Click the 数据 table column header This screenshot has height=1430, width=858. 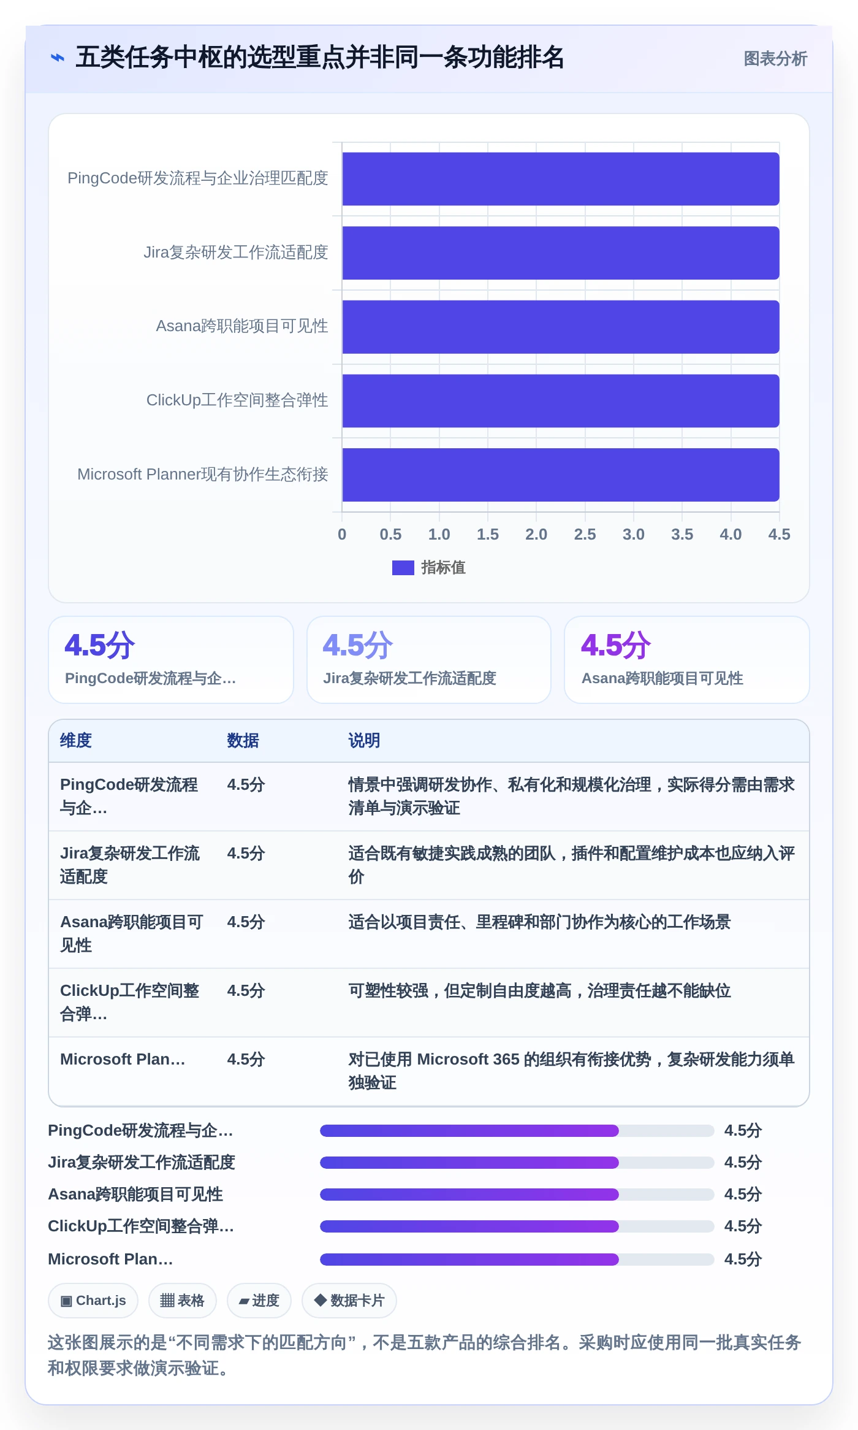pos(243,741)
